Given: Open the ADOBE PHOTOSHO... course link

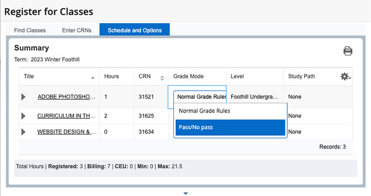Looking at the screenshot, I should pyautogui.click(x=66, y=97).
